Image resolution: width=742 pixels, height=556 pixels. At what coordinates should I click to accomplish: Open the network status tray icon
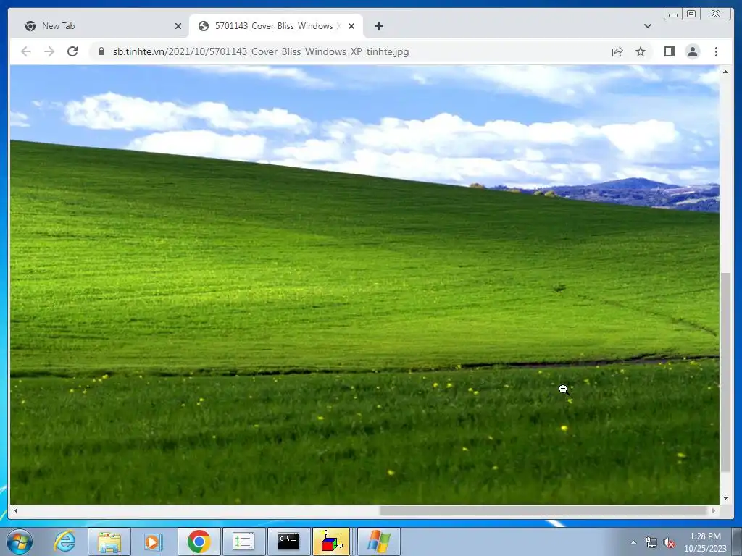click(651, 542)
